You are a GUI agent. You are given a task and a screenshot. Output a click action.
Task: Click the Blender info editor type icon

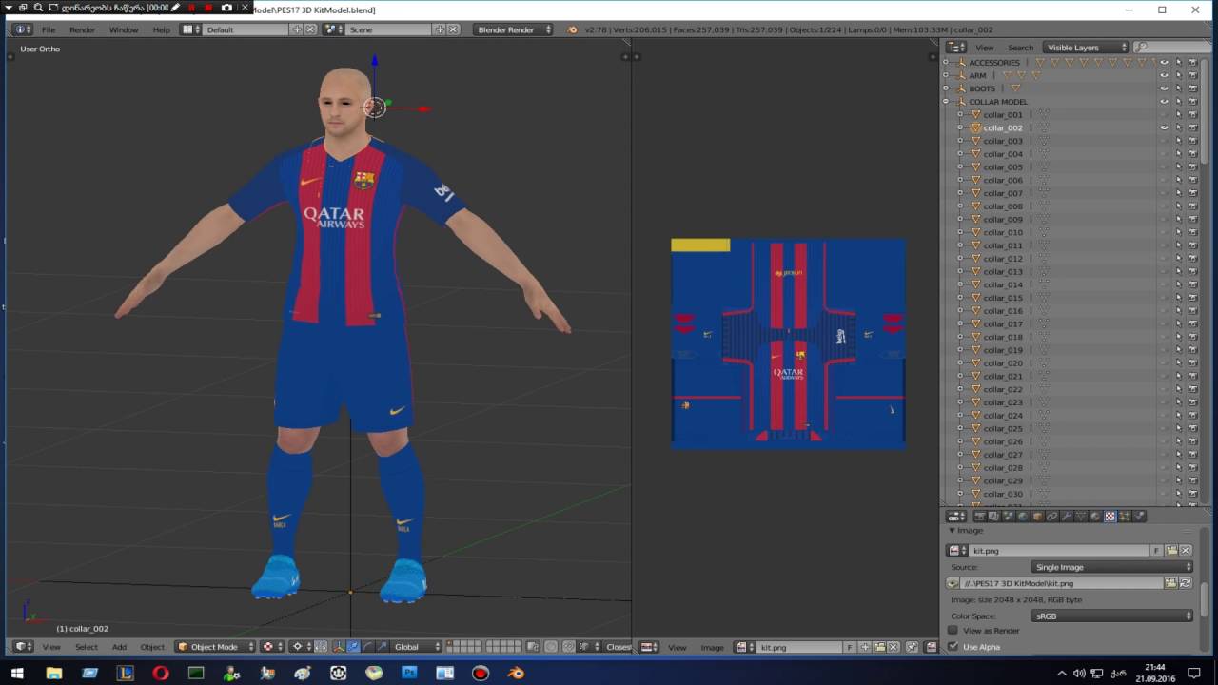click(x=22, y=29)
